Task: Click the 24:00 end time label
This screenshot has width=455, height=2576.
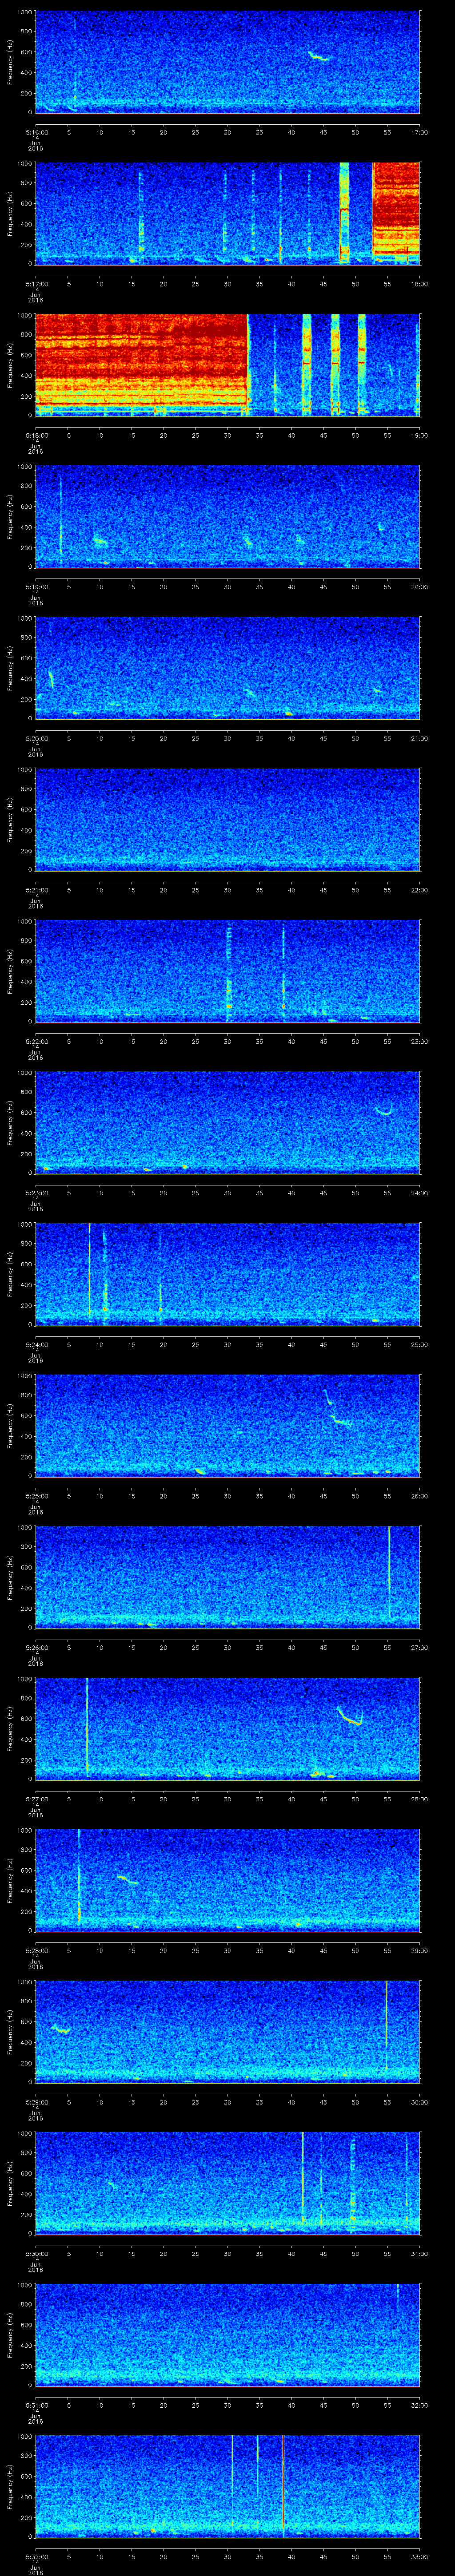Action: (x=420, y=1193)
